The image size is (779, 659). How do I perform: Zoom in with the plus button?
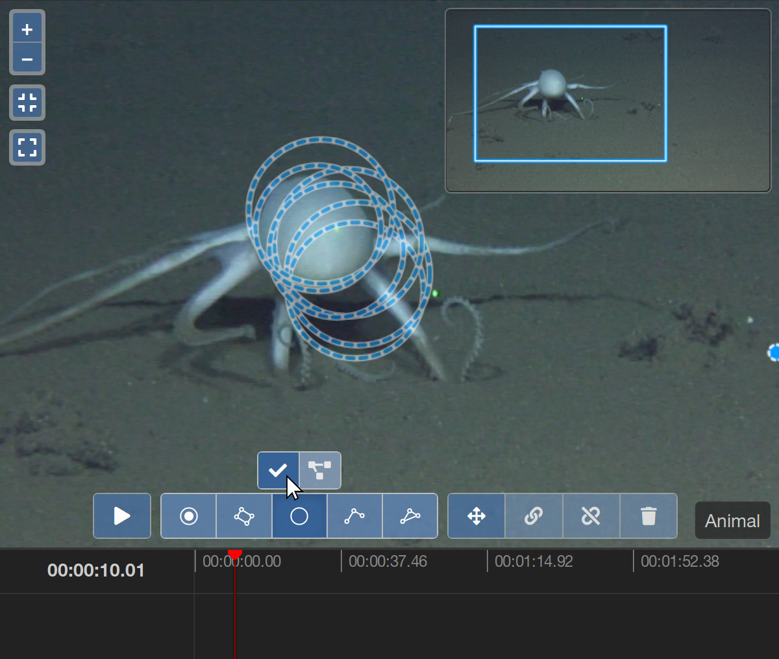click(x=27, y=29)
